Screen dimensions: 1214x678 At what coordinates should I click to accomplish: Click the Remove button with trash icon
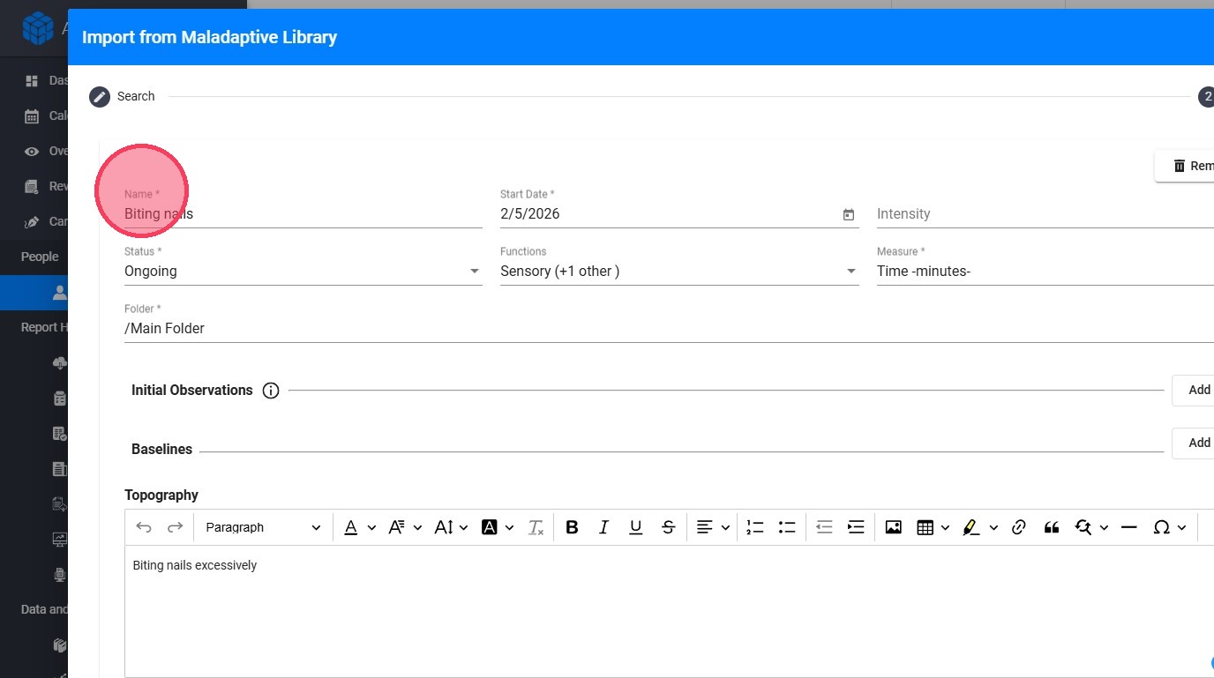pyautogui.click(x=1185, y=166)
